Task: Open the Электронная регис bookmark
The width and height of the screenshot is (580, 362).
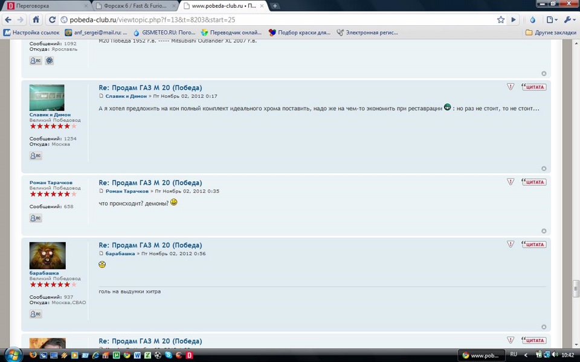Action: click(x=367, y=33)
